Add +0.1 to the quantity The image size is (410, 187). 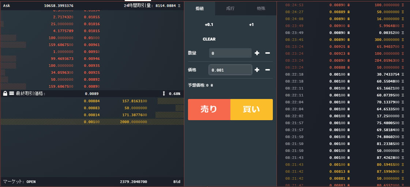[209, 24]
